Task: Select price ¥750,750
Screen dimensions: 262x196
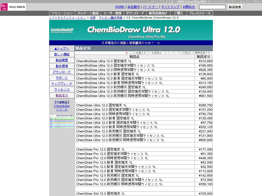Action: (205, 114)
